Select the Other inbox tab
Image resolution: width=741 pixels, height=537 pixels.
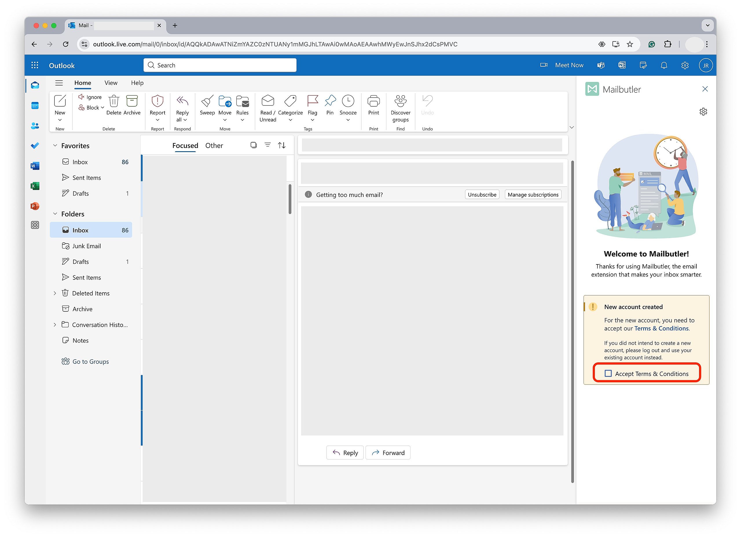click(214, 145)
